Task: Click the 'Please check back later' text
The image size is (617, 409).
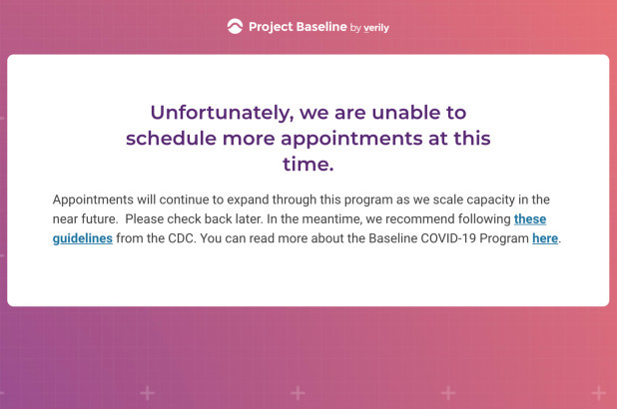Action: [x=194, y=219]
